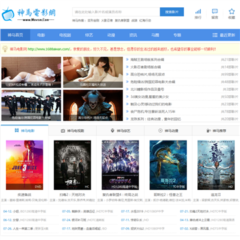Image resolution: width=240 pixels, height=240 pixels.
Task: Click the arrow icon beside 海贼王剧场版系列合辑
Action: click(x=127, y=59)
